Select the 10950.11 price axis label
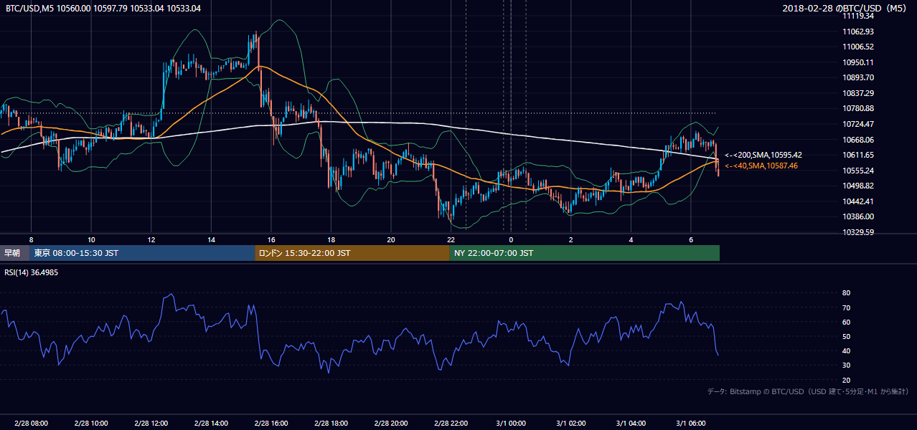 click(858, 62)
